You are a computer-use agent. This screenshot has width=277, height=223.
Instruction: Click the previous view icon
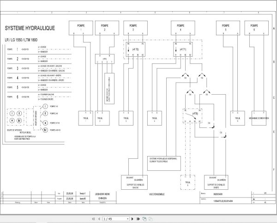click(145, 219)
